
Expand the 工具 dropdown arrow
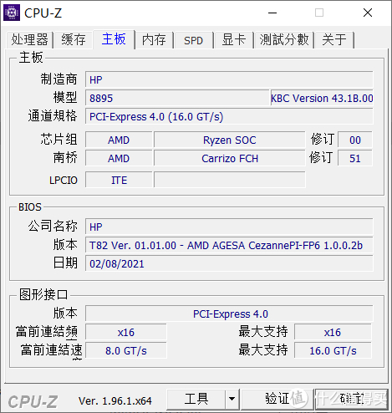232,399
